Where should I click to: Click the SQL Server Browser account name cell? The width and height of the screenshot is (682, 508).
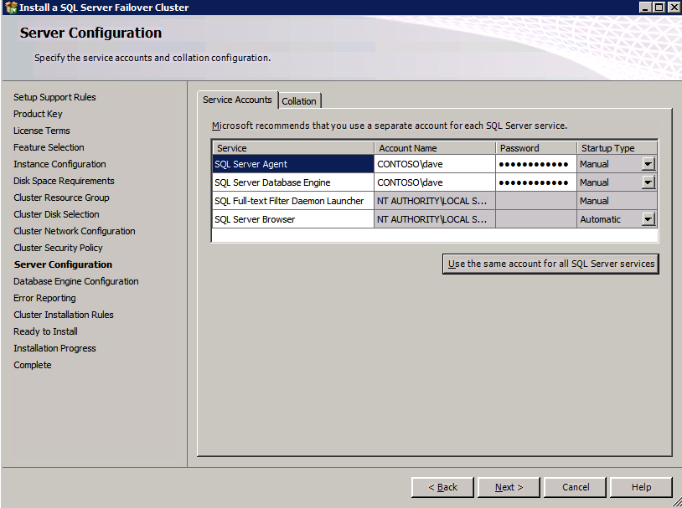435,219
